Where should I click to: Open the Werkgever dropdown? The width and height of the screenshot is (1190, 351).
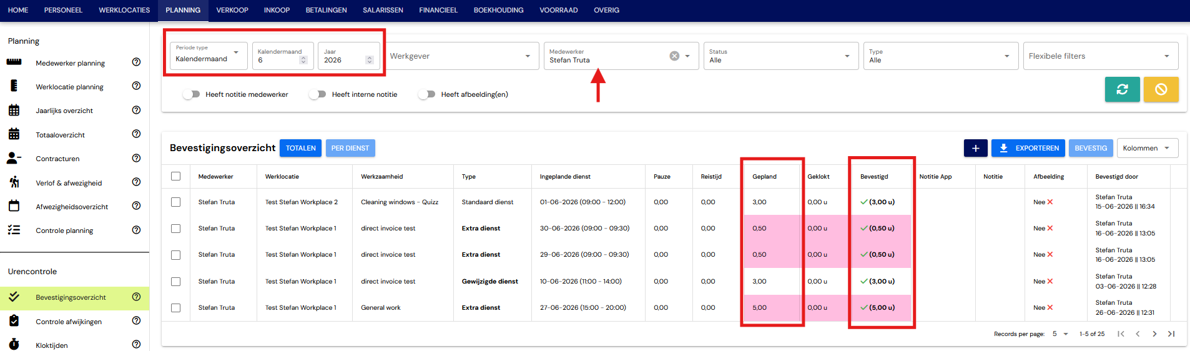(462, 56)
